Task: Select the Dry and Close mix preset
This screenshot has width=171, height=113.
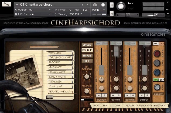Action: click(60, 58)
